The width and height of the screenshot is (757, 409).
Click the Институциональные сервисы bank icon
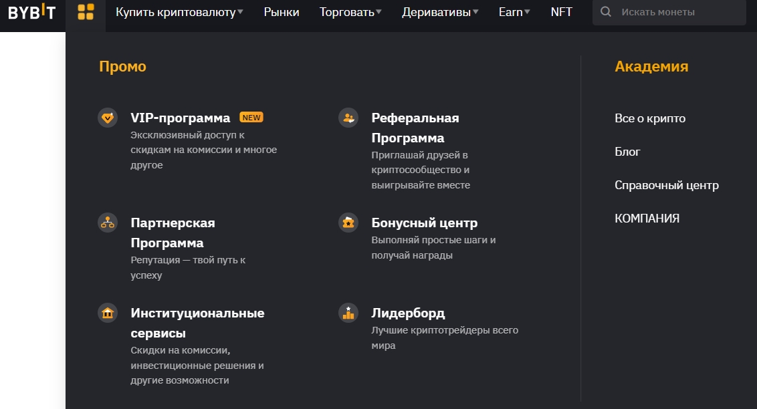(x=108, y=313)
